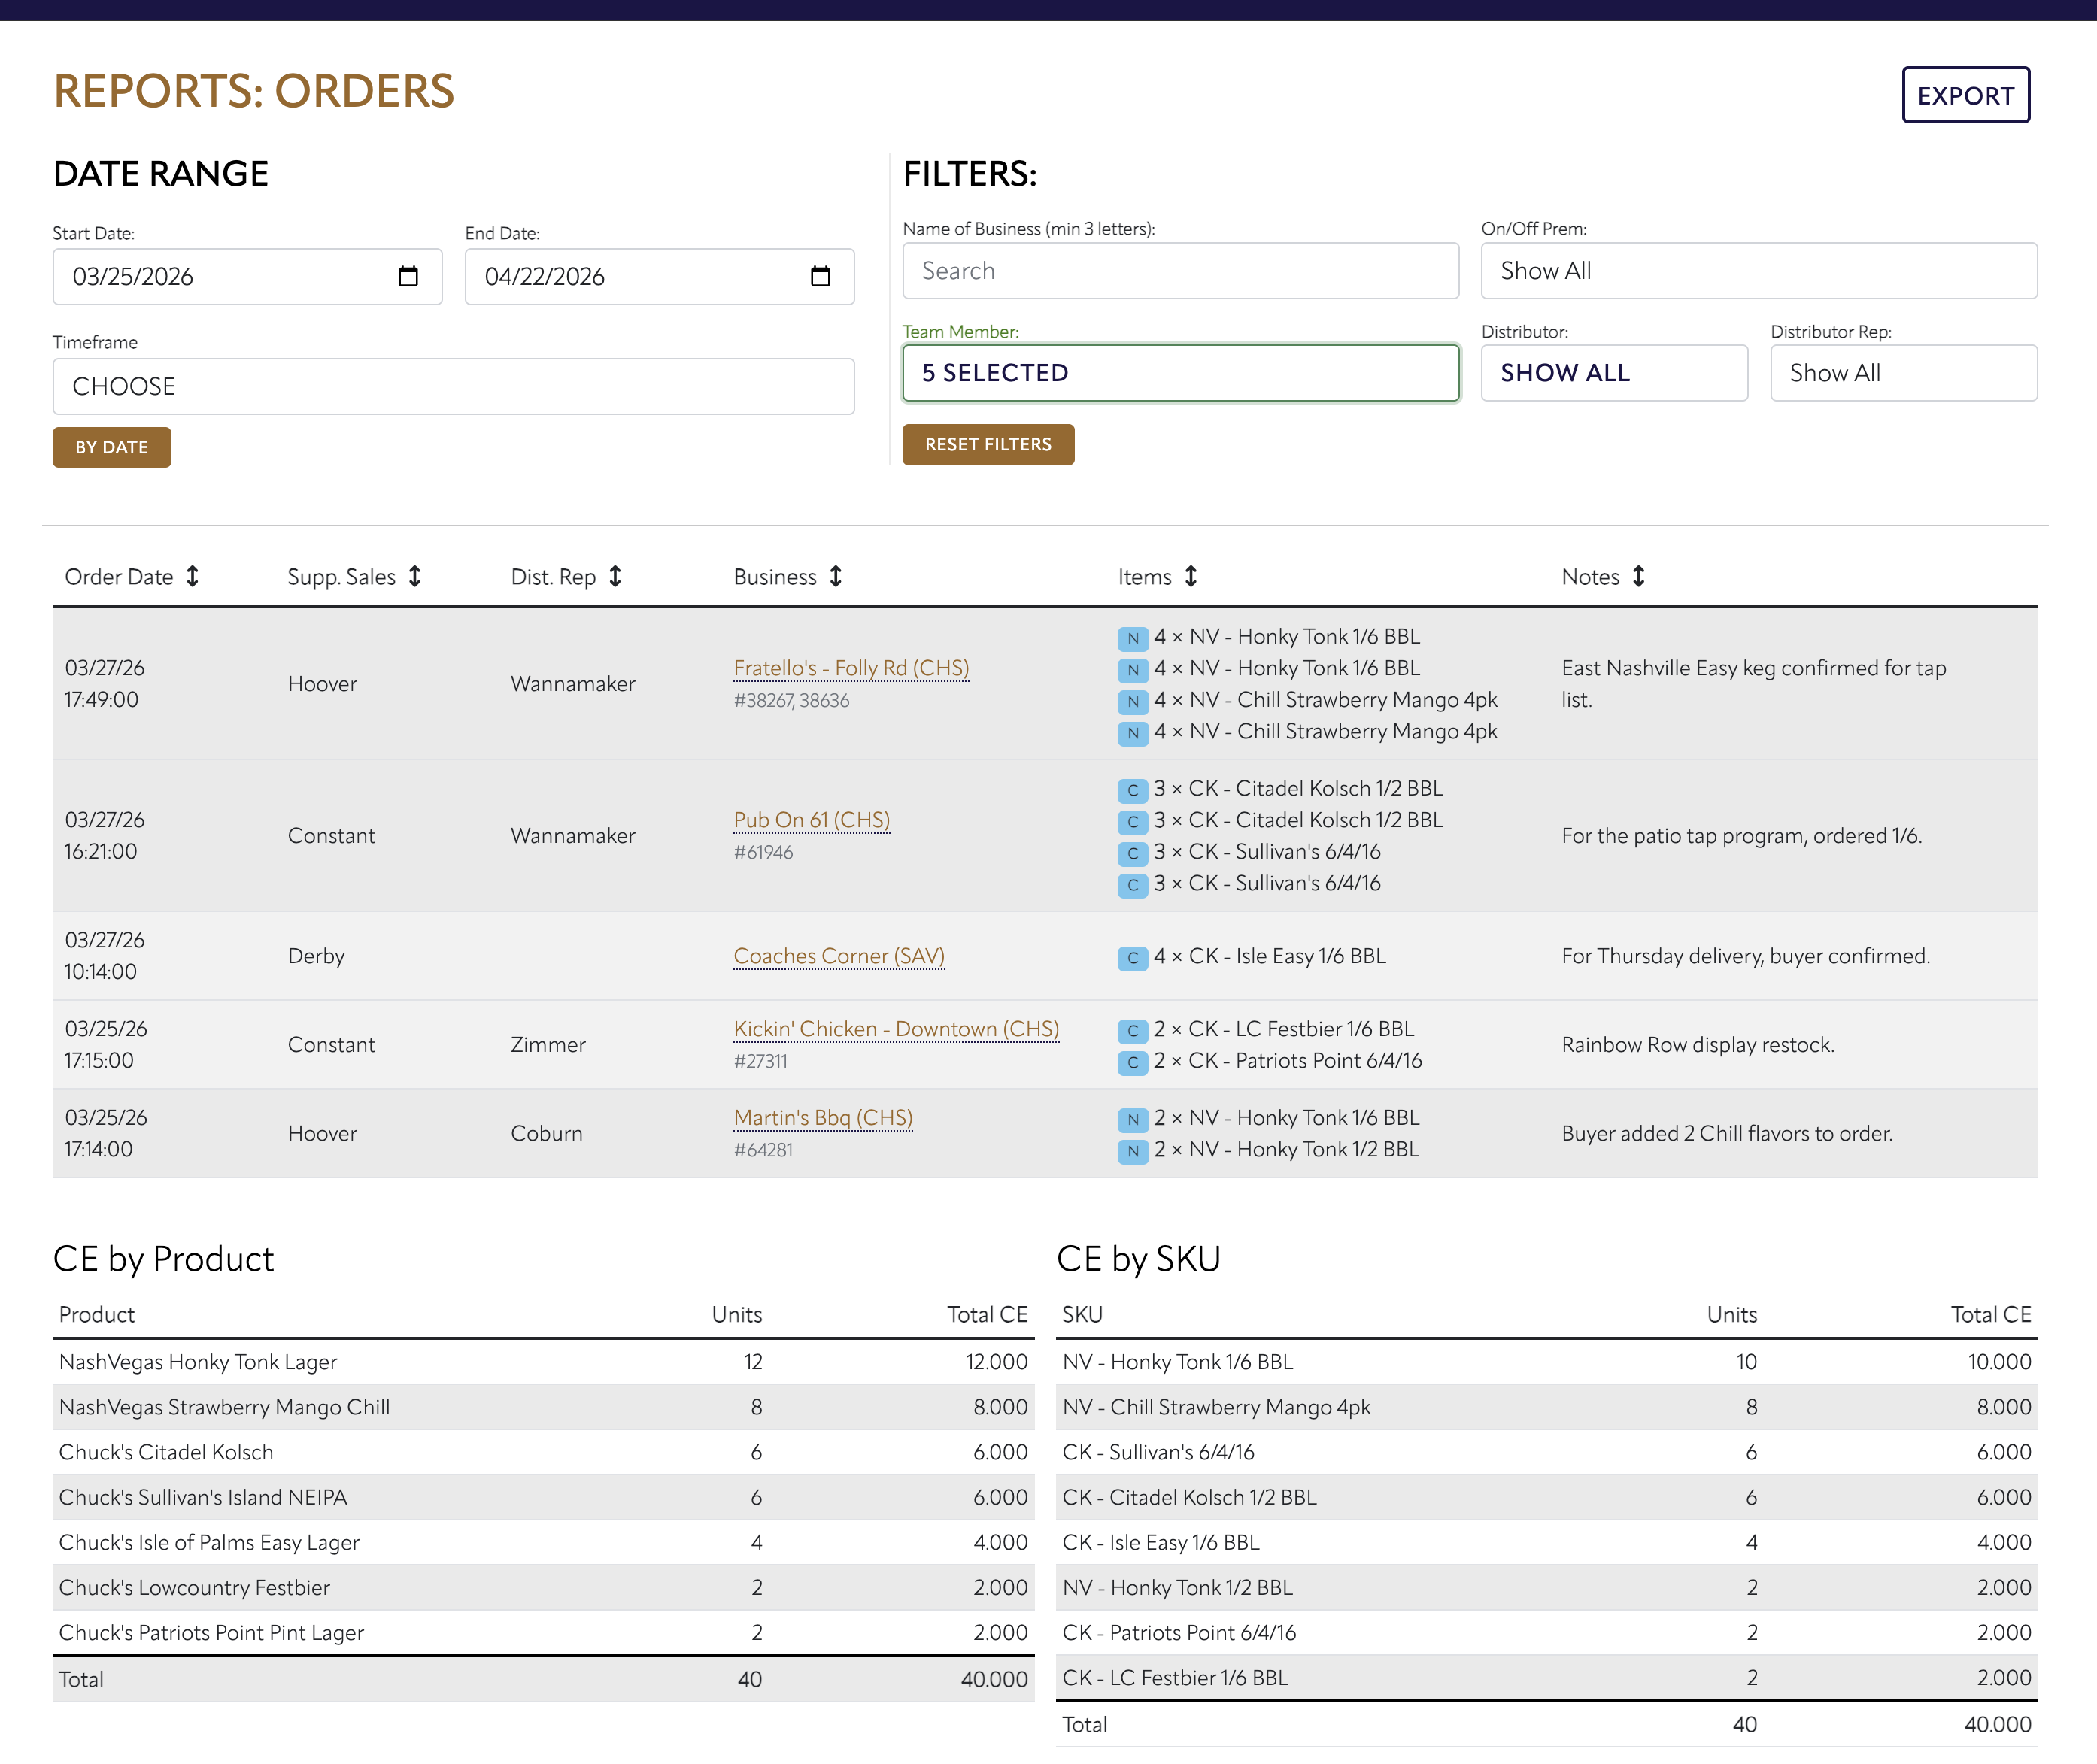The height and width of the screenshot is (1764, 2097).
Task: Sort by Notes column arrow icon
Action: [x=1639, y=577]
